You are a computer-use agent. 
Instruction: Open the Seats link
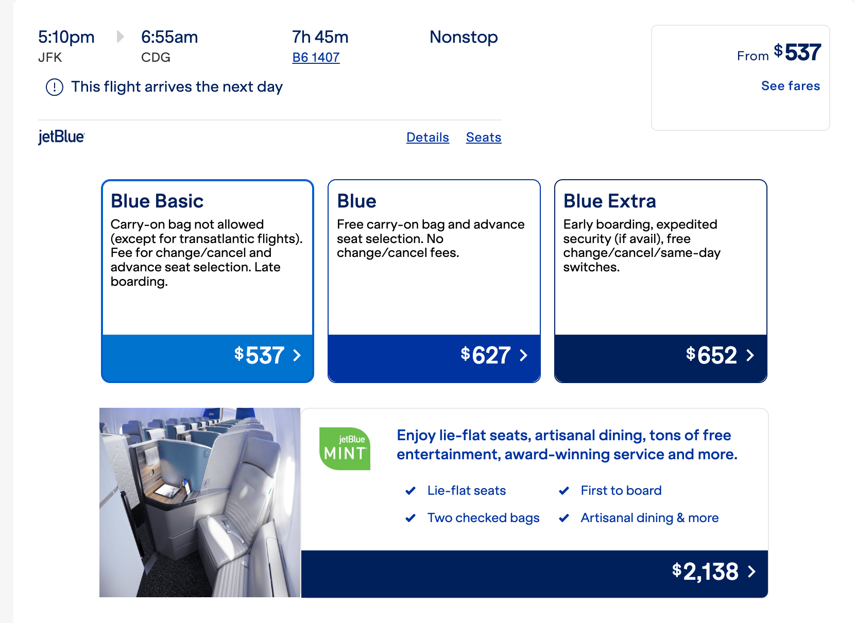tap(484, 137)
